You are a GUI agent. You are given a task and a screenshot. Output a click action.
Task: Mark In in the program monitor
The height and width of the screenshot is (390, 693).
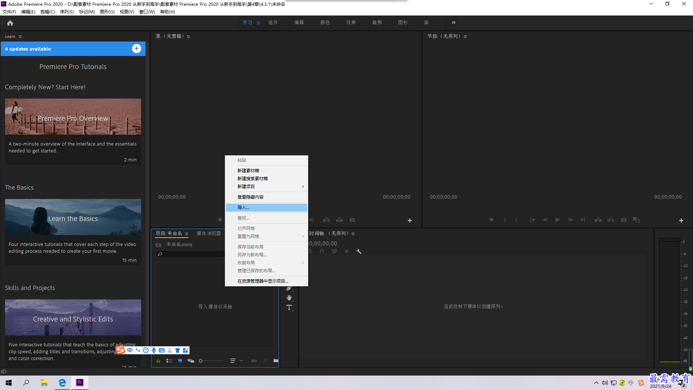click(505, 220)
